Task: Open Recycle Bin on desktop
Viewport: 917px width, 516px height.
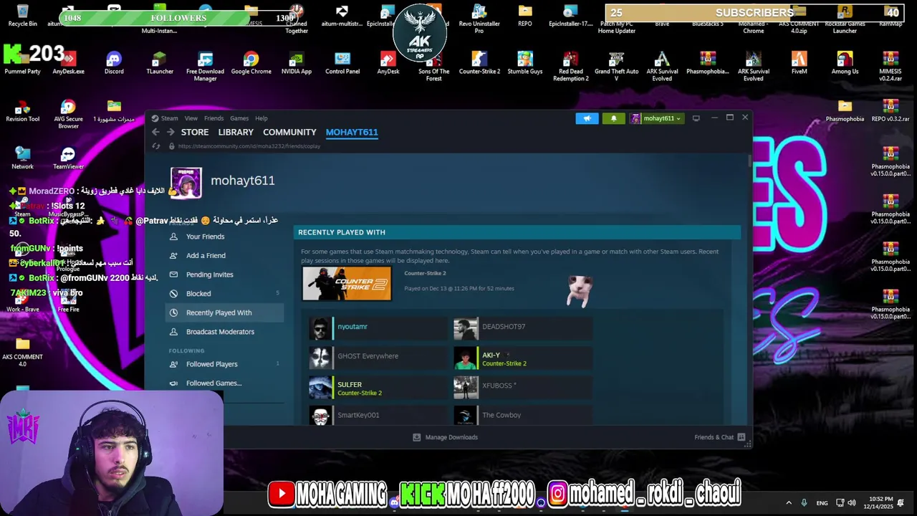Action: coord(23,16)
